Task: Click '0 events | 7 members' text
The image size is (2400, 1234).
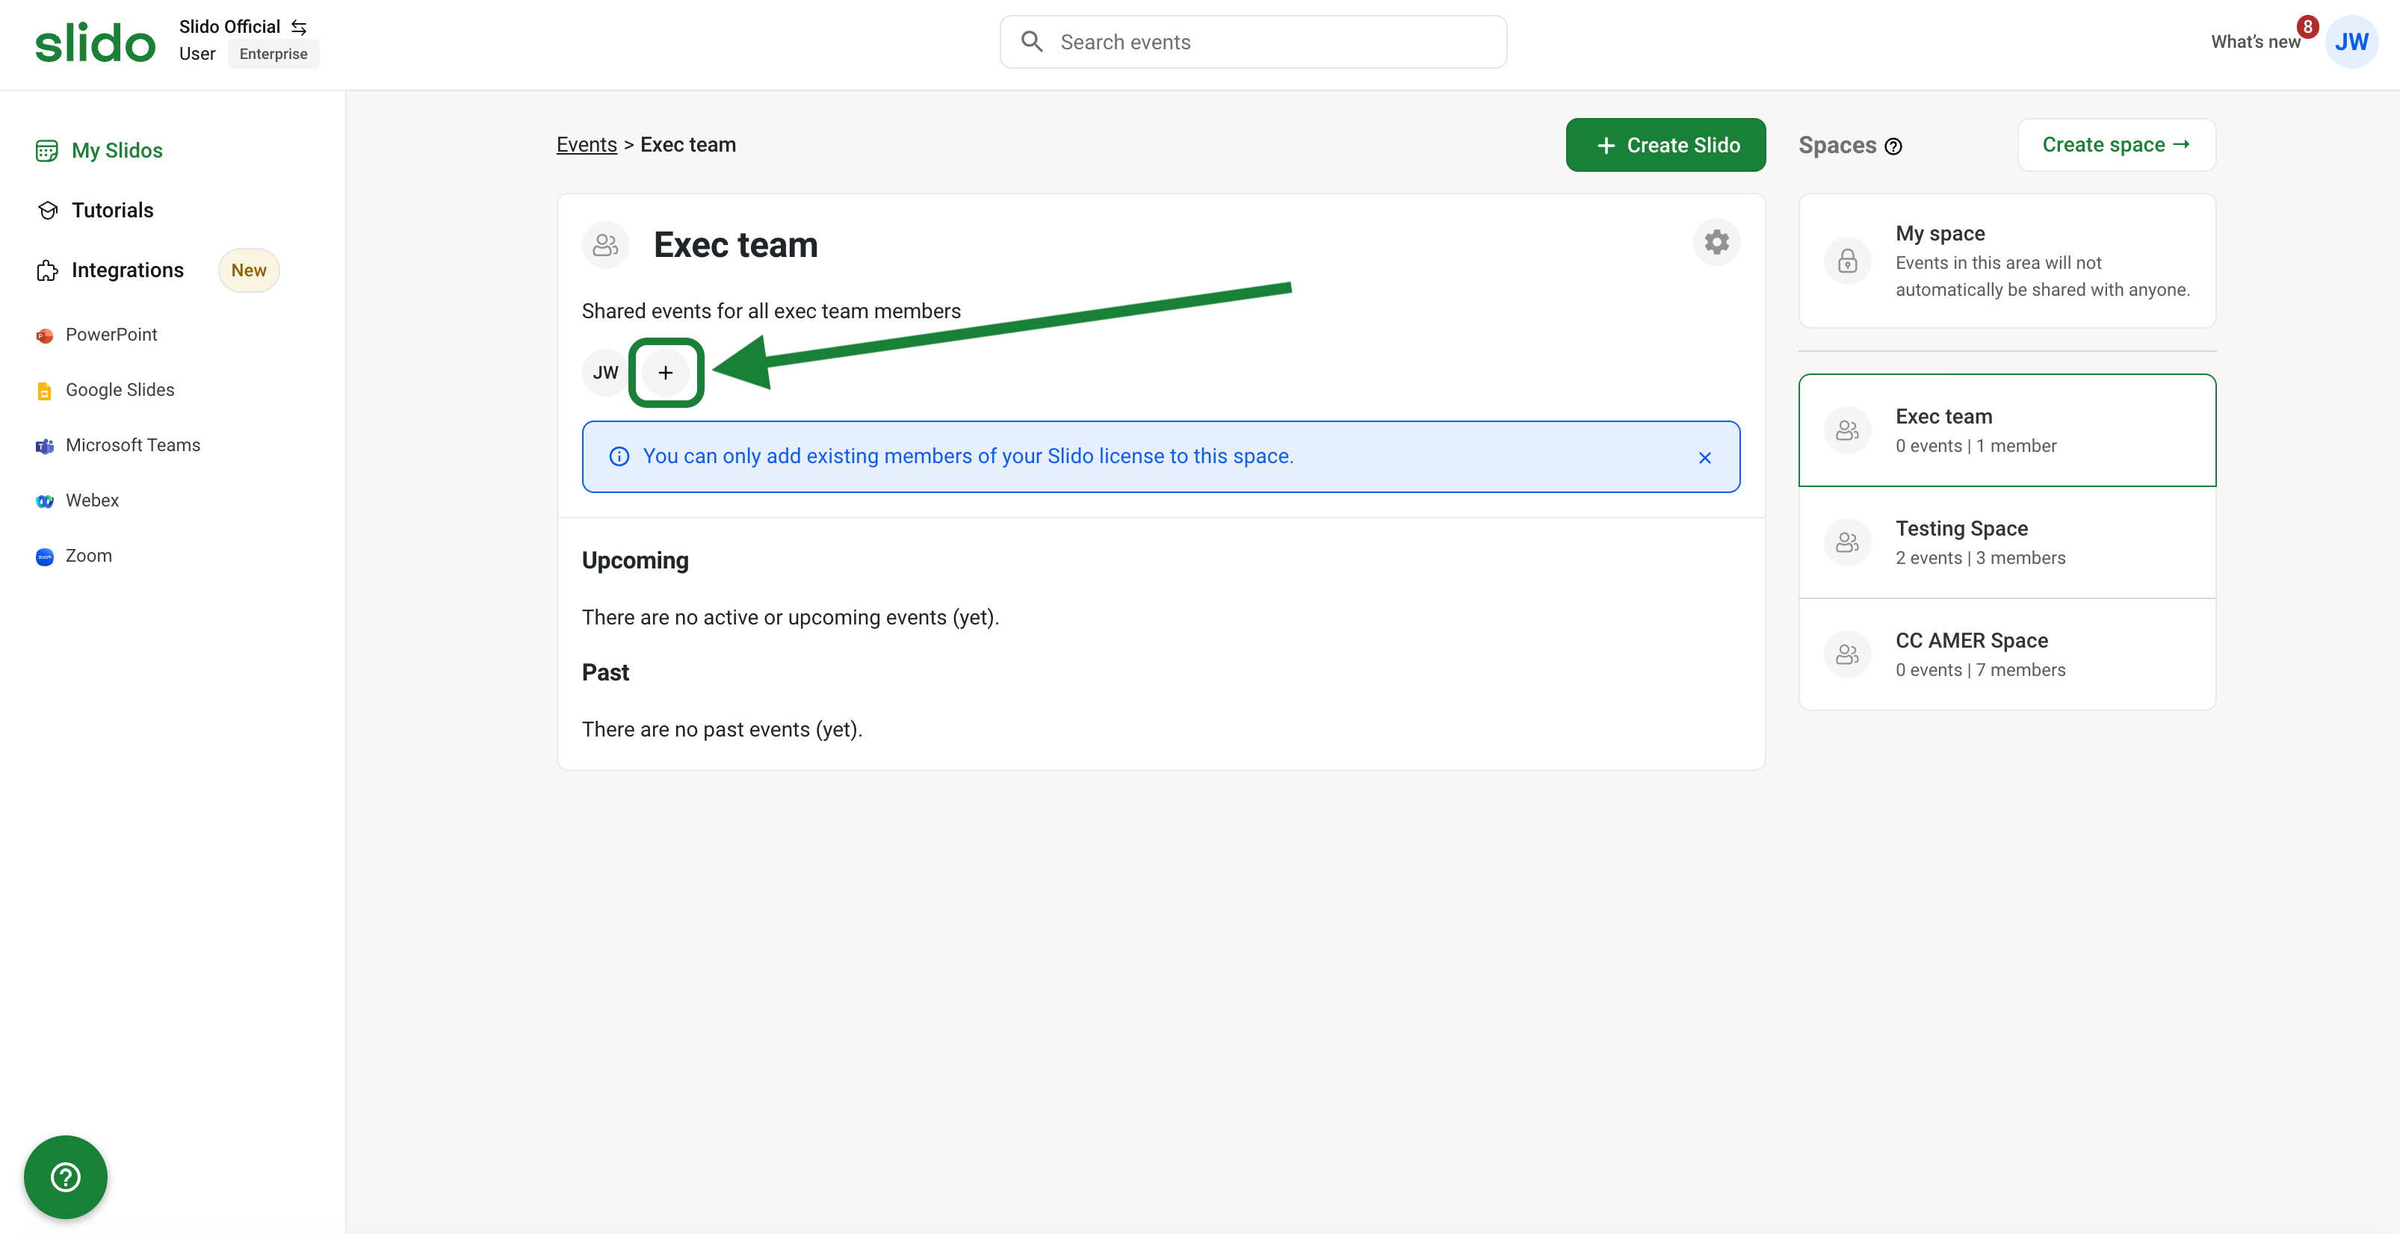Action: tap(1980, 671)
